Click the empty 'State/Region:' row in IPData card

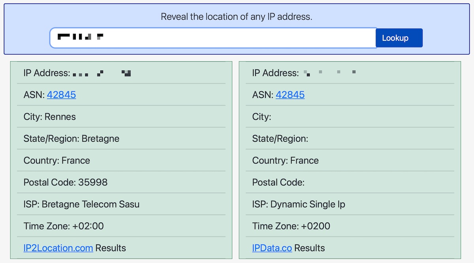click(350, 138)
